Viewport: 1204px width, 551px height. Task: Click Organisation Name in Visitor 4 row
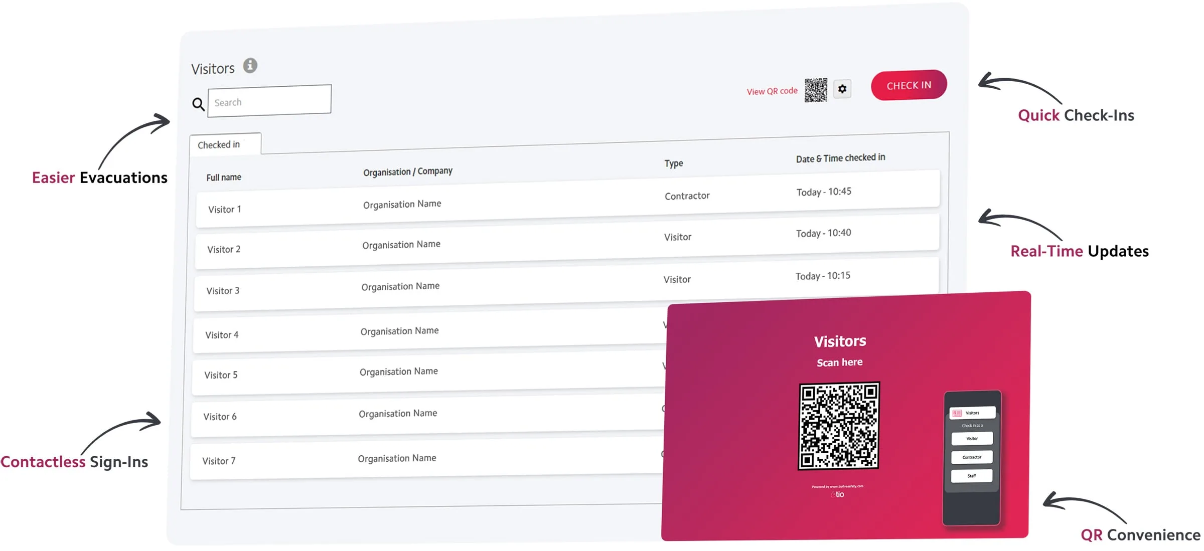click(399, 331)
